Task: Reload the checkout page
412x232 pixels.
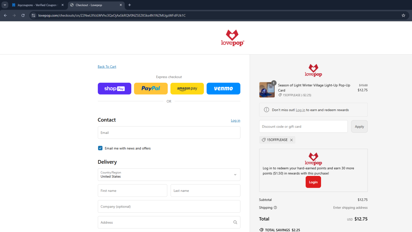Action: (23, 15)
